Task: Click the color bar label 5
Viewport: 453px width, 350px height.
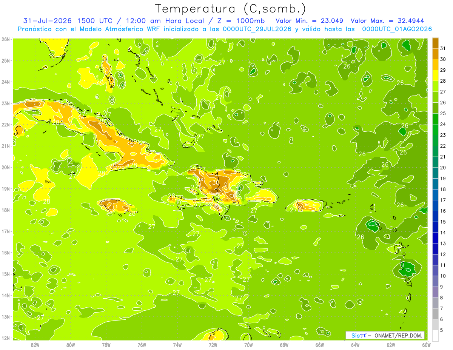Action: [442, 330]
